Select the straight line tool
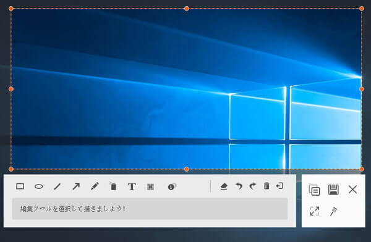Viewport: 371px width, 242px height. (58, 186)
